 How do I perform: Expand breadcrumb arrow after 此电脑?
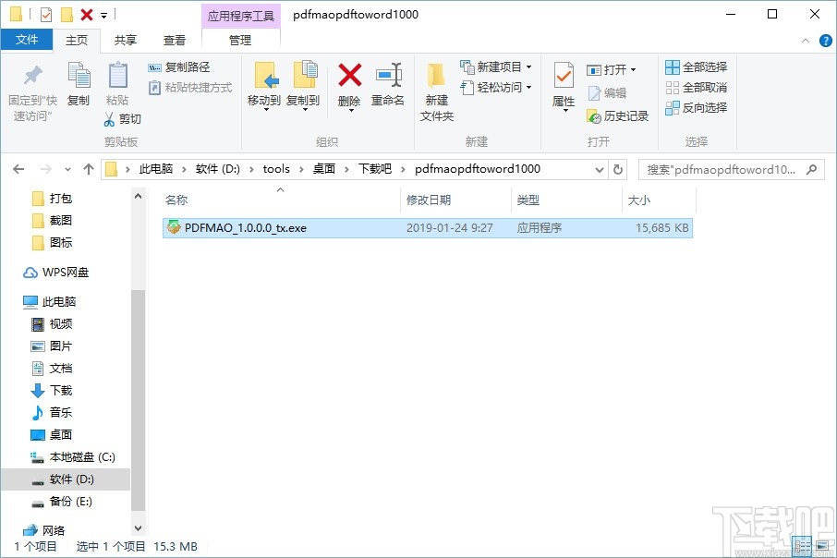[x=184, y=169]
